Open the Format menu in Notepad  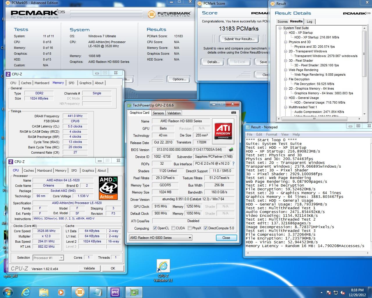pos(272,134)
